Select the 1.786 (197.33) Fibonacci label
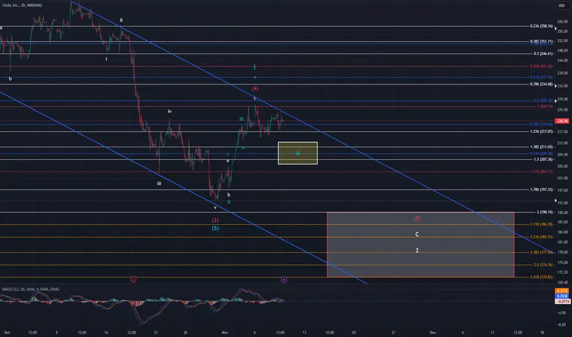This screenshot has height=337, width=572. tap(541, 189)
